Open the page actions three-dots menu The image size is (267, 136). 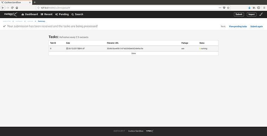[x=220, y=8]
